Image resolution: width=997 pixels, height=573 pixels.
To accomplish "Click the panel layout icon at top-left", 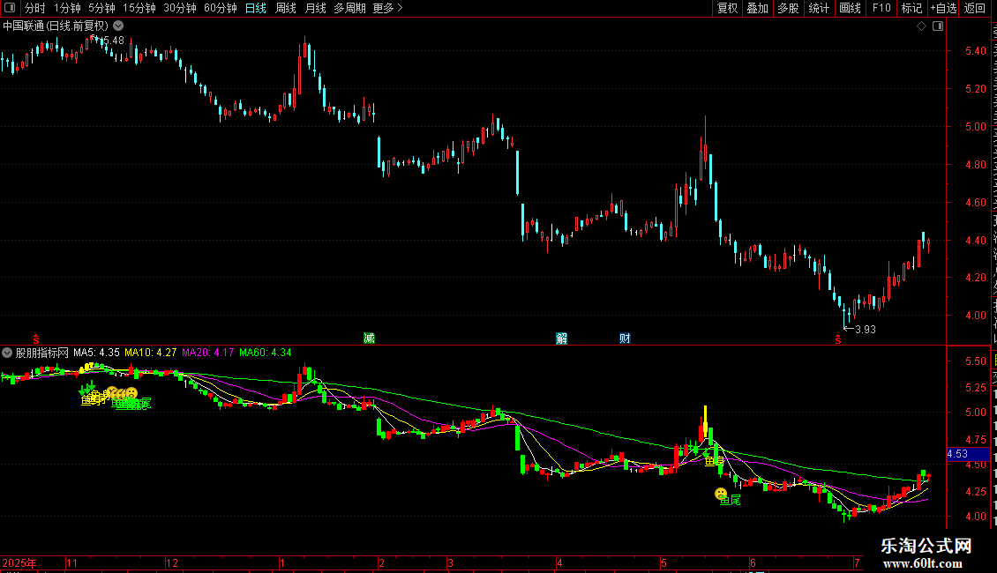I will tap(10, 8).
